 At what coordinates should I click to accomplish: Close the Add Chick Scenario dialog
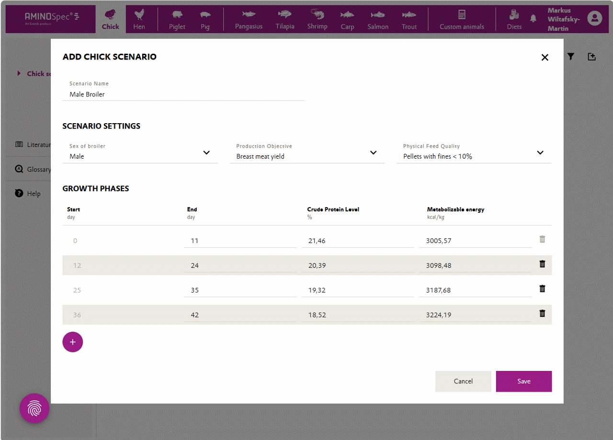pyautogui.click(x=545, y=58)
